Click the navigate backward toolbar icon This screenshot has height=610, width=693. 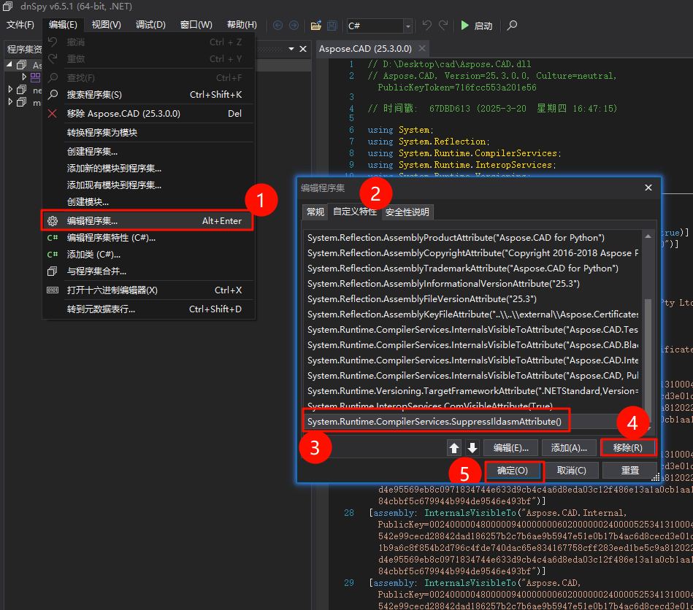pyautogui.click(x=278, y=26)
